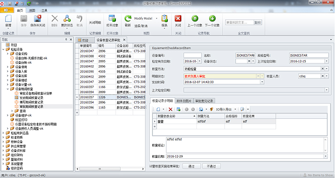
Task: Click the 不通过 (Reject) approval button
Action: click(x=212, y=166)
